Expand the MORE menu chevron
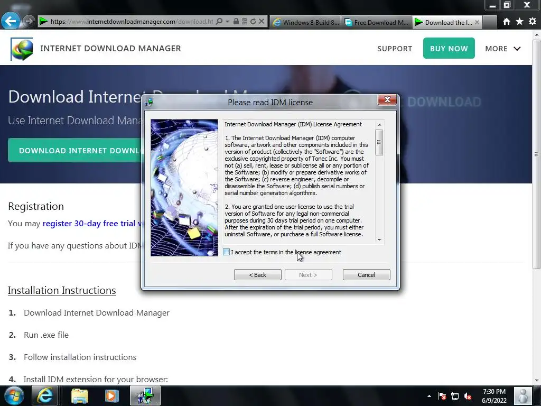 point(517,49)
